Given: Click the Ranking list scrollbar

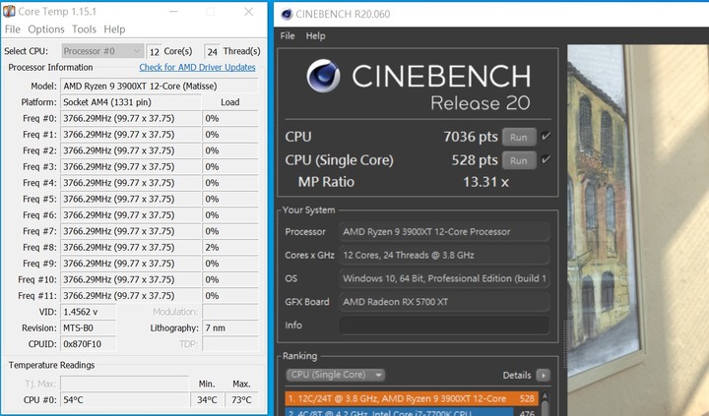Looking at the screenshot, I should (x=545, y=403).
